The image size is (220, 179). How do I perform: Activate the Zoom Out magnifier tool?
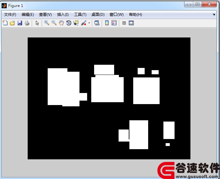54,23
